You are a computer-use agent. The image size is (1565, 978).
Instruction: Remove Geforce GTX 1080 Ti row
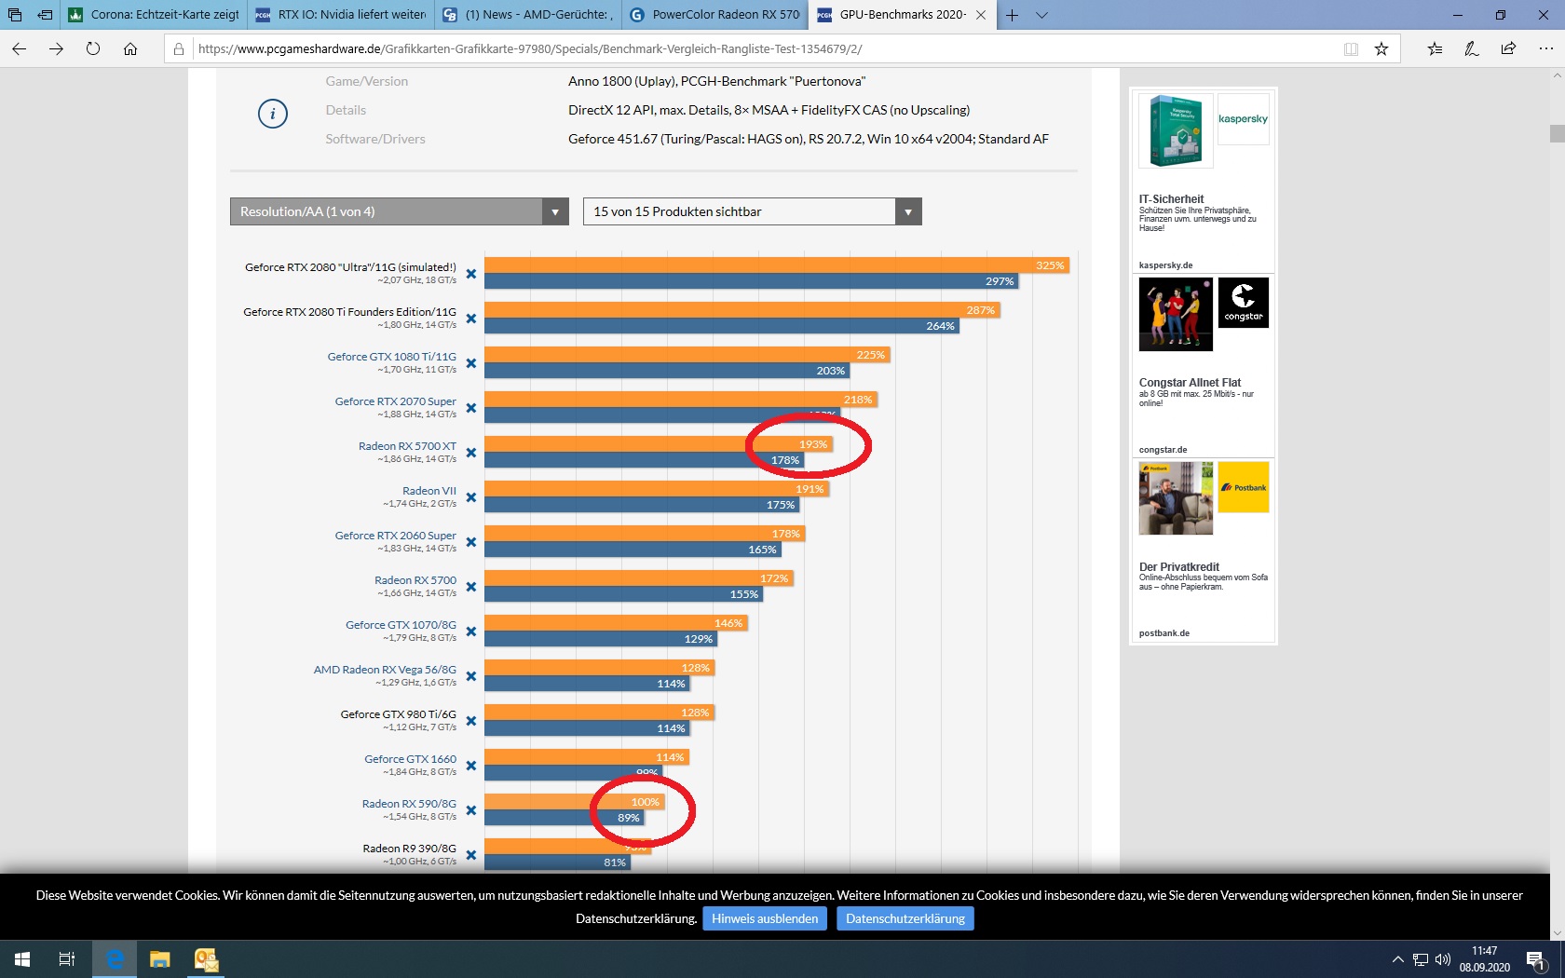tap(471, 363)
